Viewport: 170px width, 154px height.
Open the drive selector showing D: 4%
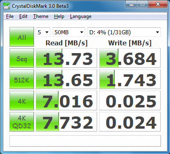pyautogui.click(x=124, y=32)
